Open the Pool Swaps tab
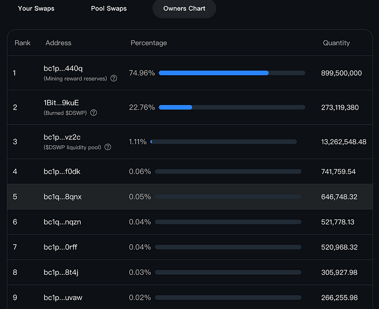The height and width of the screenshot is (309, 379). pos(109,9)
